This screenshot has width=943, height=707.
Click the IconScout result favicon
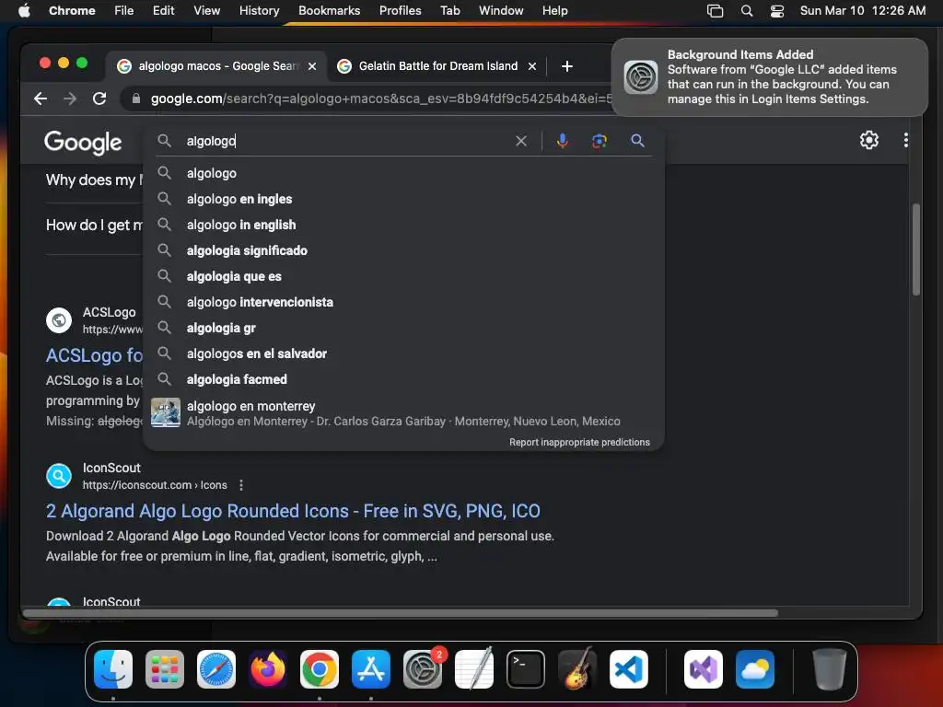click(x=59, y=476)
